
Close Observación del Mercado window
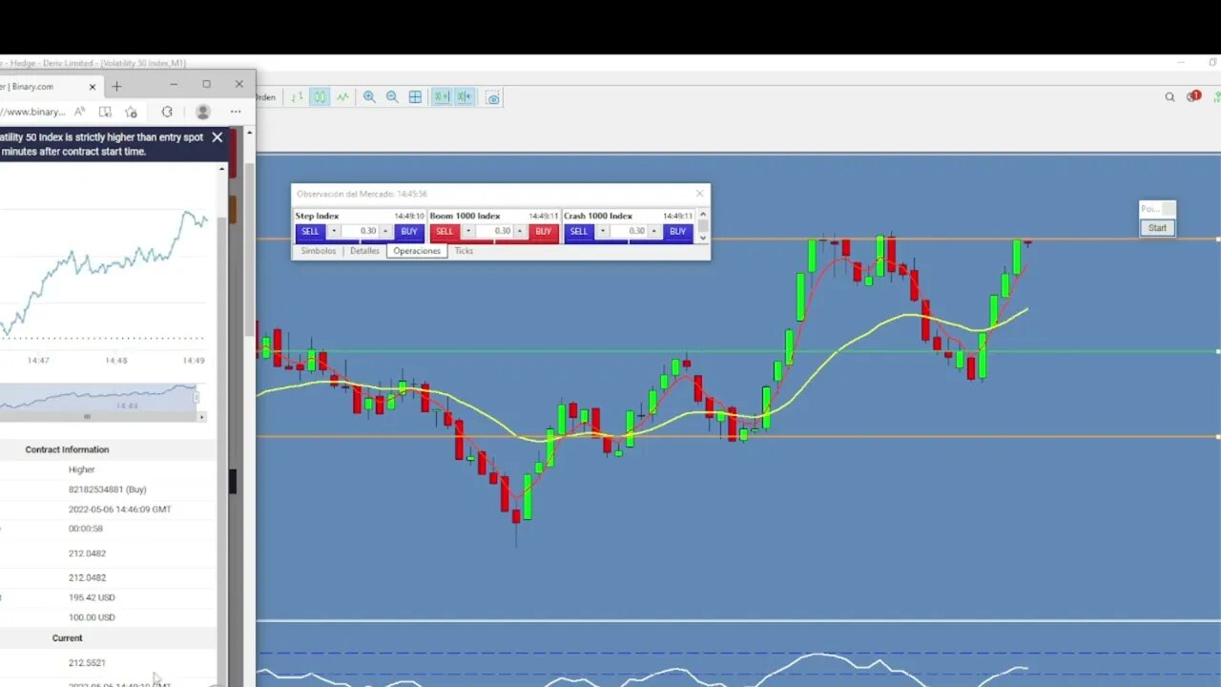click(699, 194)
